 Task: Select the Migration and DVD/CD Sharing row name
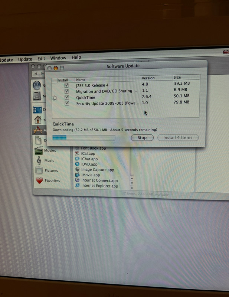pos(107,91)
